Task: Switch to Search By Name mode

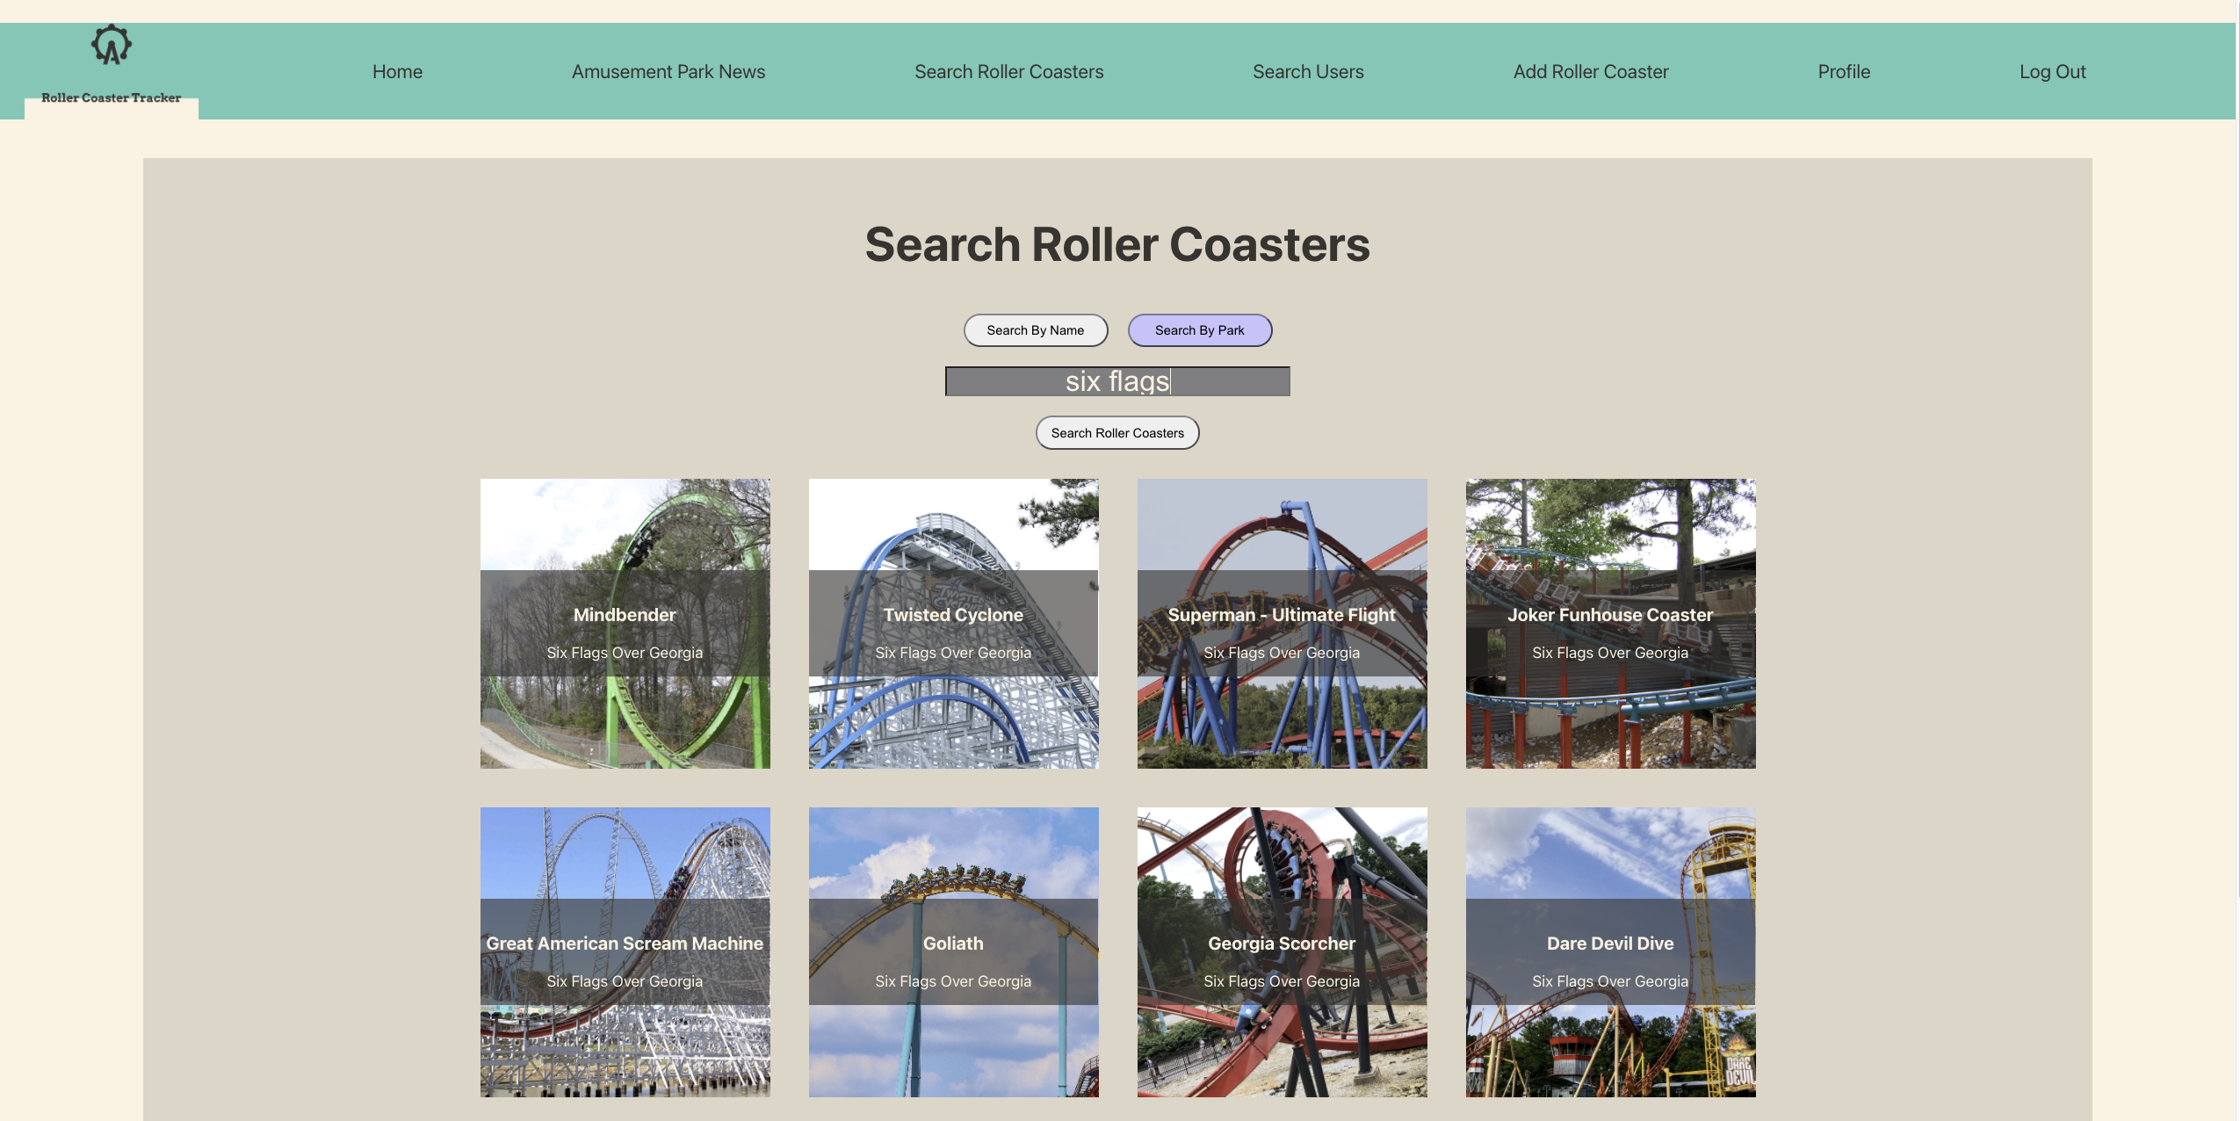Action: [1036, 330]
